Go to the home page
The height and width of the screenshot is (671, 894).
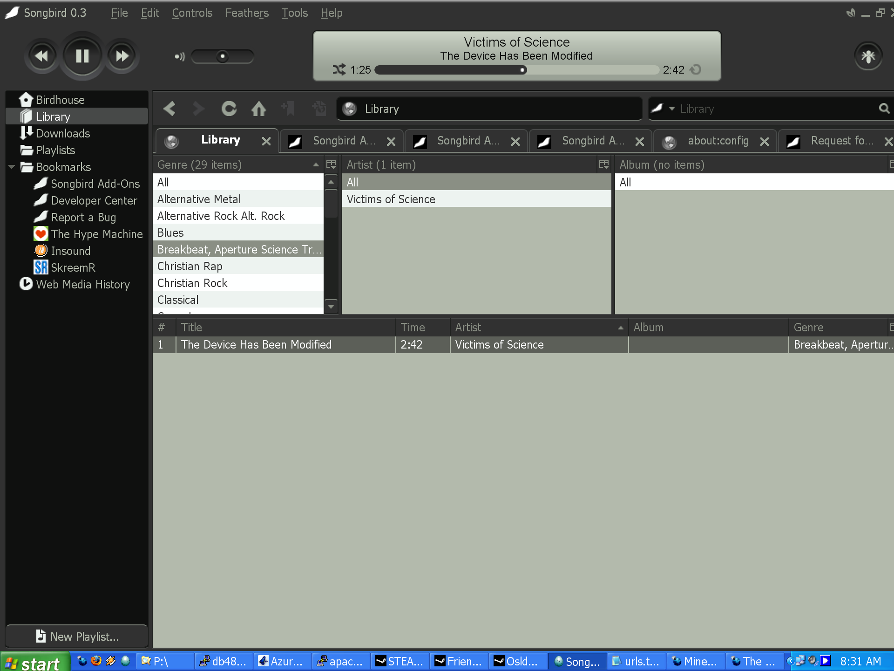[259, 109]
